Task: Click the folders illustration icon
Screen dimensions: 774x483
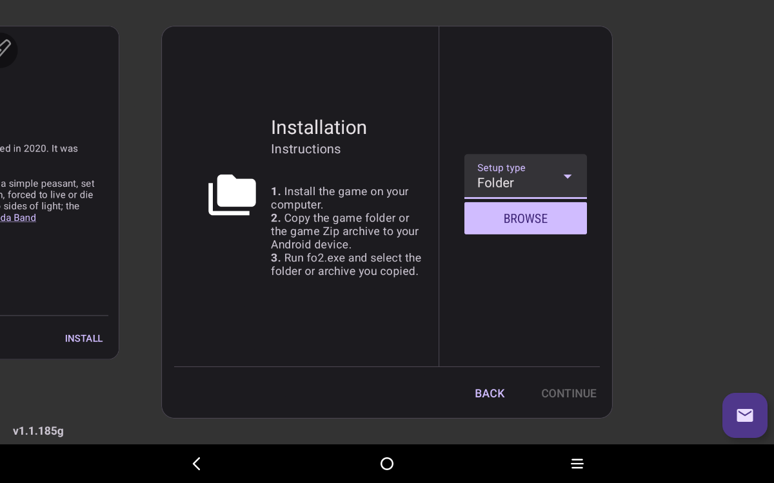Action: click(232, 195)
